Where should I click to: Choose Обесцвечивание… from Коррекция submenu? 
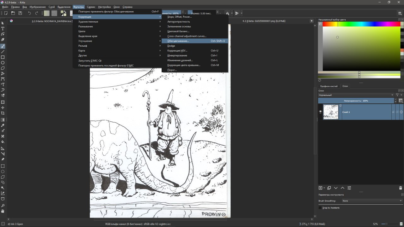tap(195, 41)
